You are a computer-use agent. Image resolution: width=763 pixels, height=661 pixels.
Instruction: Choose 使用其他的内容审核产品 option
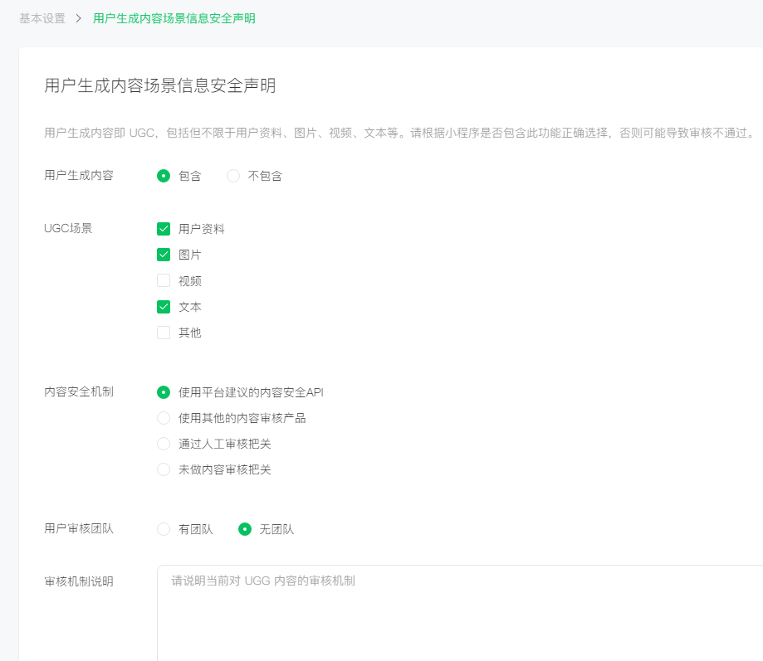[164, 418]
